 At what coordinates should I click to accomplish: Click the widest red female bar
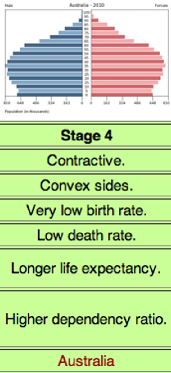[128, 66]
